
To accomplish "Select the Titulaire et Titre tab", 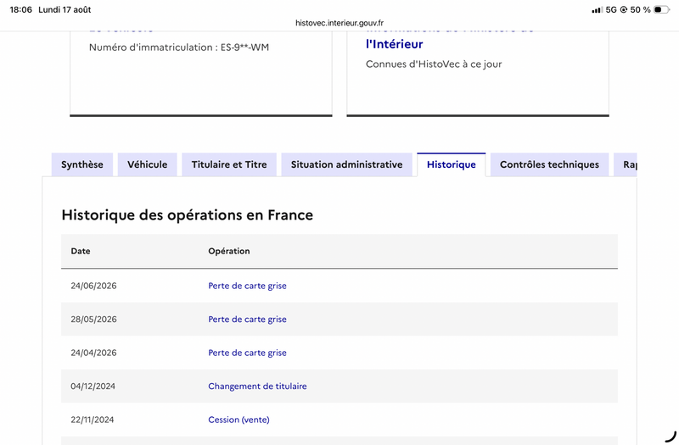I will click(x=229, y=164).
